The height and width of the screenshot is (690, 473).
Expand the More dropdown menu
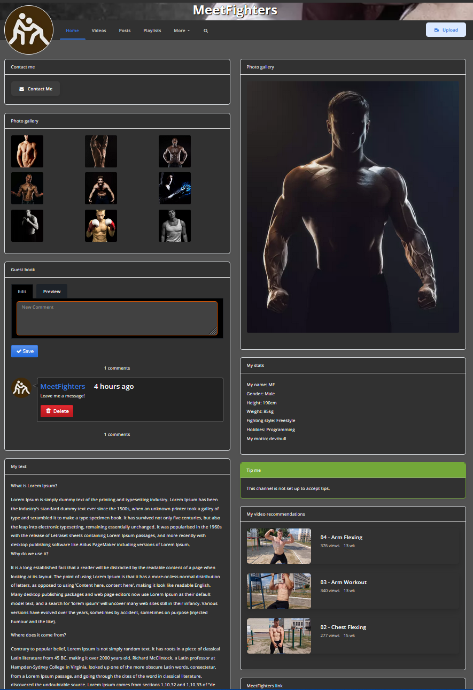pyautogui.click(x=182, y=30)
